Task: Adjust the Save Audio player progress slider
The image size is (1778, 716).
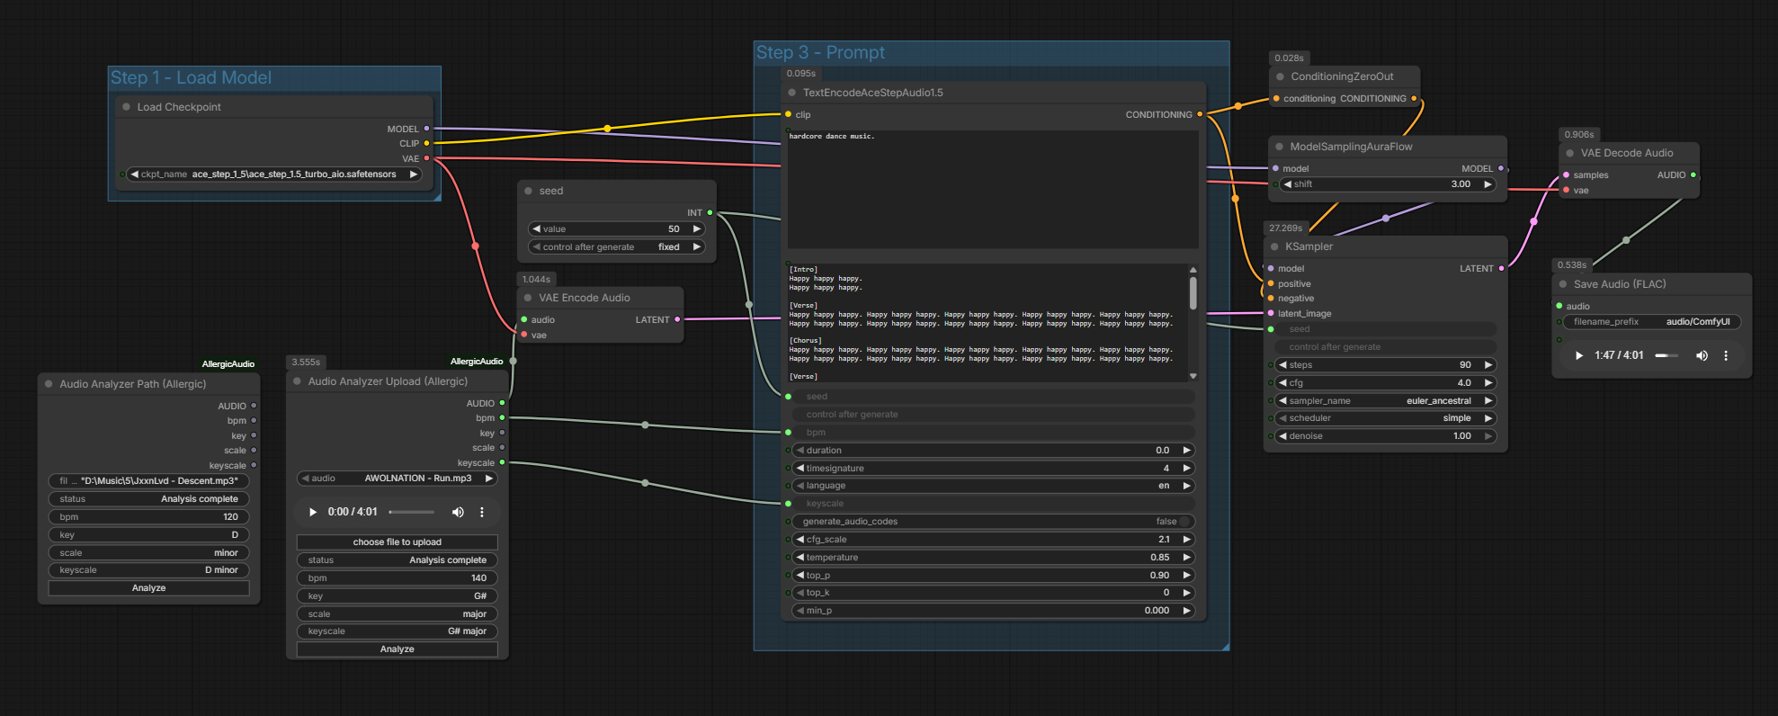Action: click(1666, 355)
